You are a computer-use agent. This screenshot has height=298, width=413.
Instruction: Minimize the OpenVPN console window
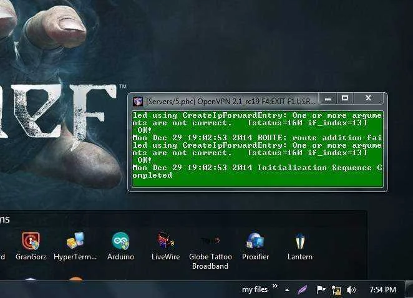[x=328, y=99]
